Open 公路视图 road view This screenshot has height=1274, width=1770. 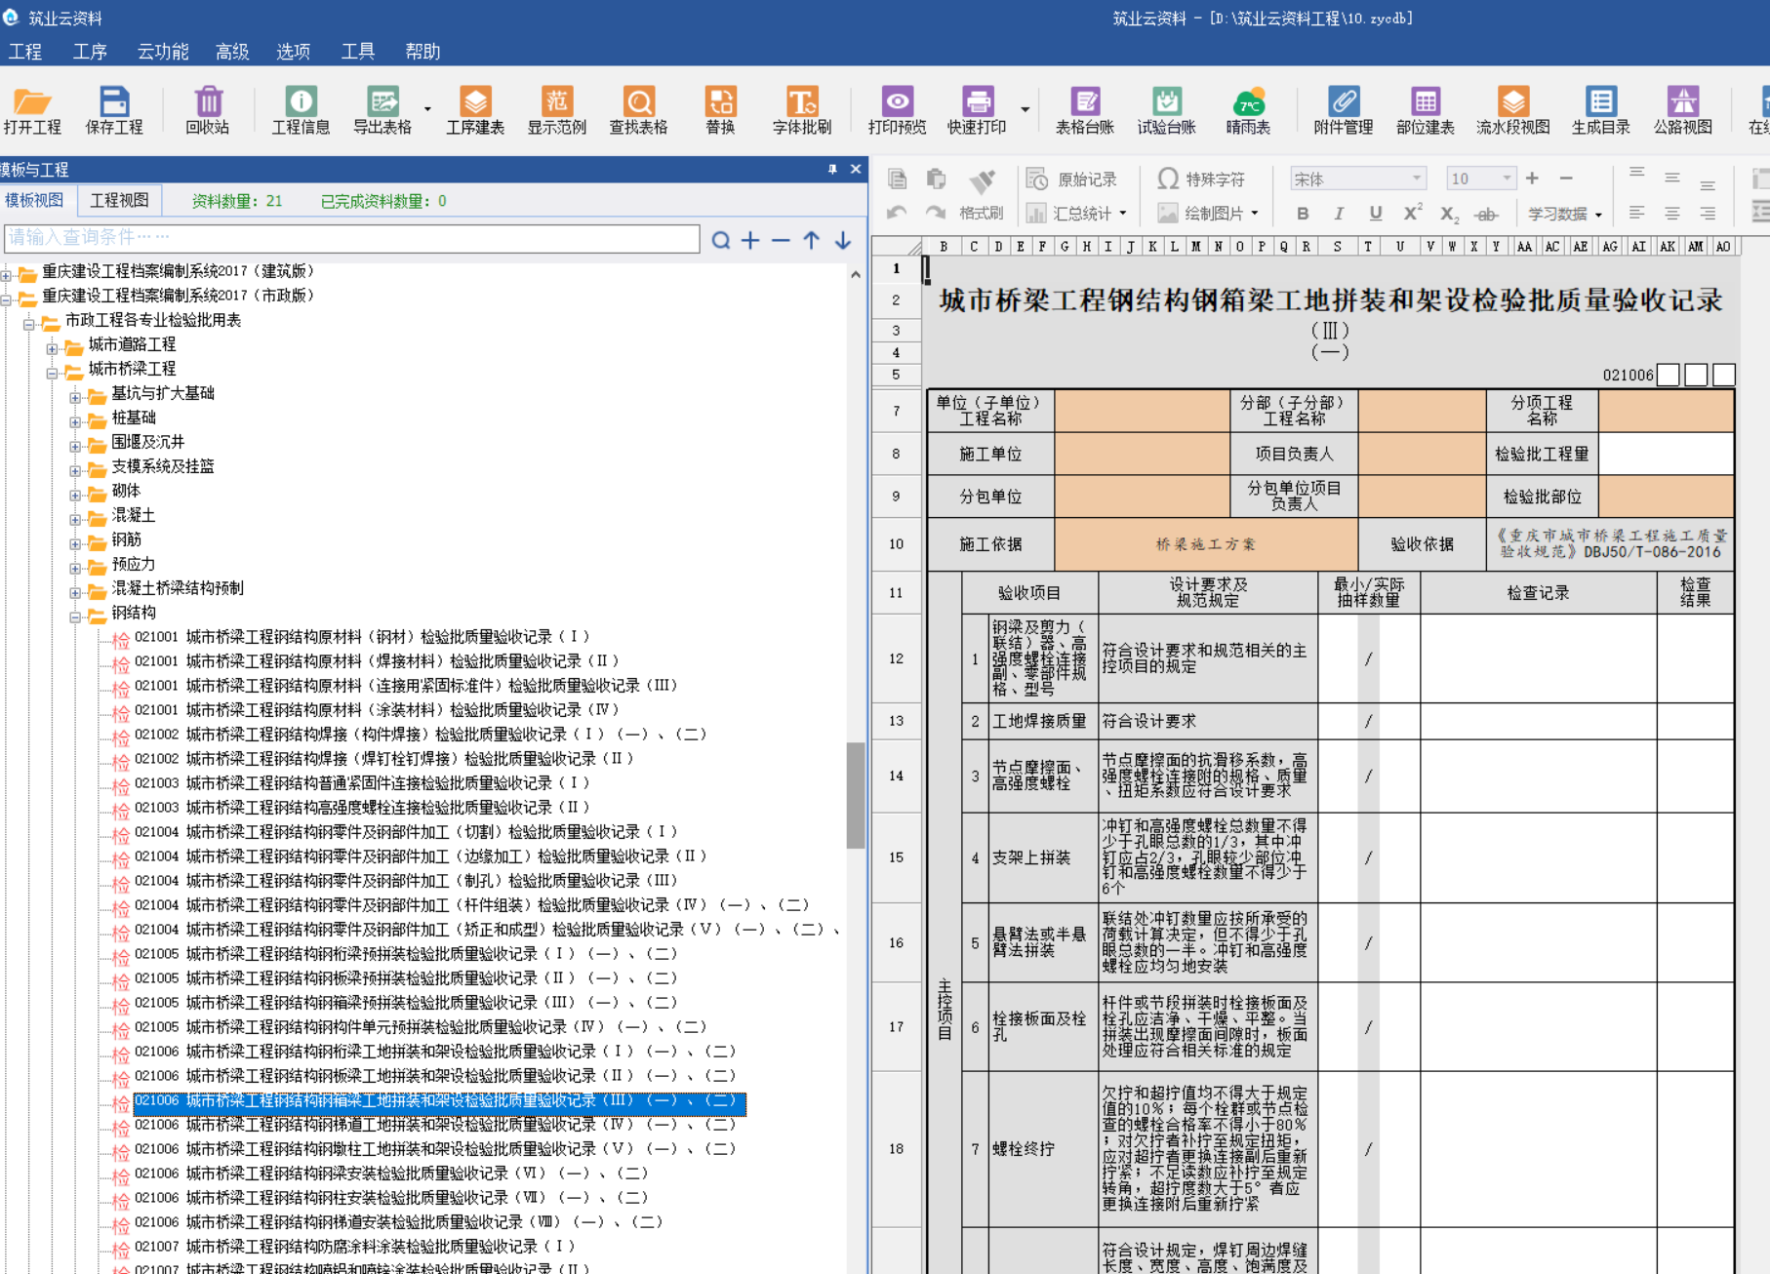click(x=1683, y=110)
